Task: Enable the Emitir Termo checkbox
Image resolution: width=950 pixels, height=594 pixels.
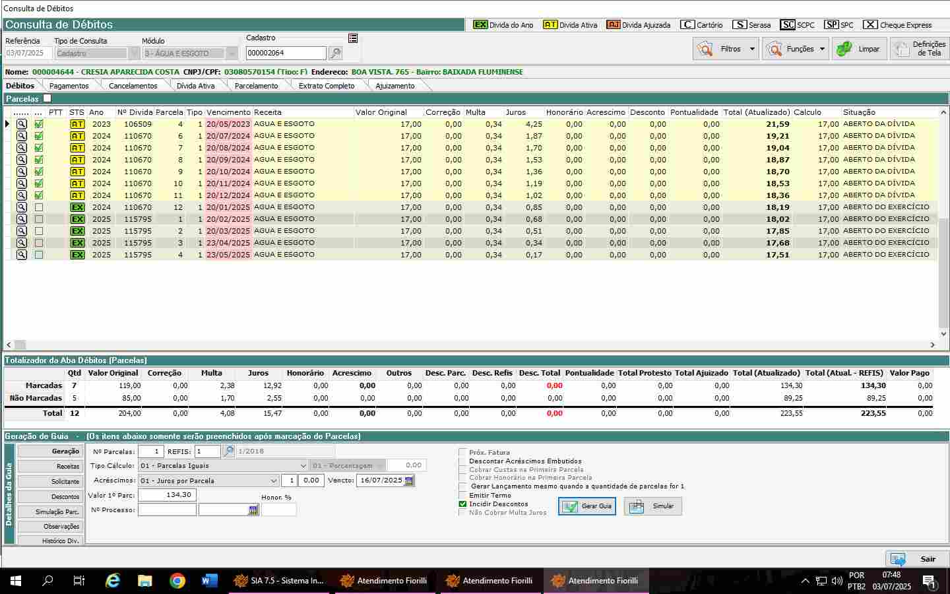Action: coord(462,496)
